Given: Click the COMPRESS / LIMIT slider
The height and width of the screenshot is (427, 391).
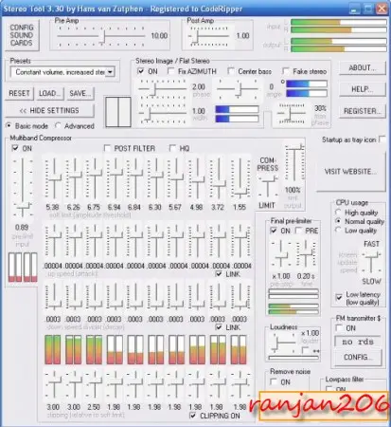Looking at the screenshot, I should [x=268, y=187].
